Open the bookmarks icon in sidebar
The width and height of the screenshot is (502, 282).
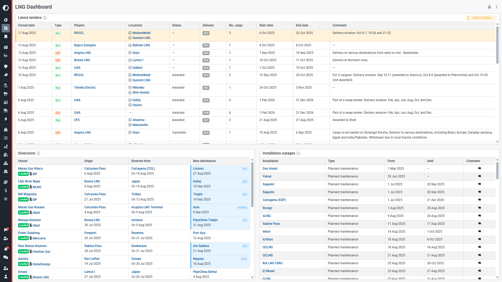pos(6,37)
